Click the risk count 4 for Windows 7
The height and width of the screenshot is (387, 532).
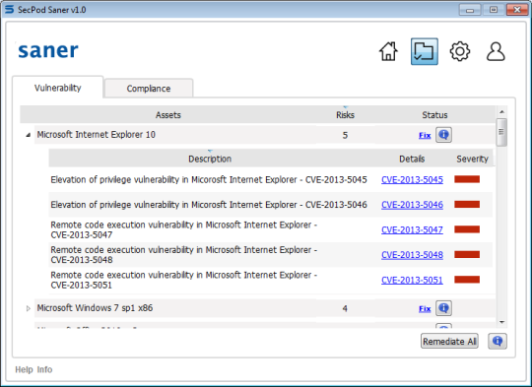345,308
